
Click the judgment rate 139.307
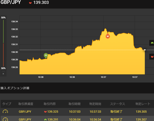point(141,119)
